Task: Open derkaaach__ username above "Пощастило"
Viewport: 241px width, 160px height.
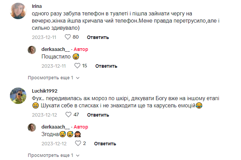Action: (x=55, y=49)
